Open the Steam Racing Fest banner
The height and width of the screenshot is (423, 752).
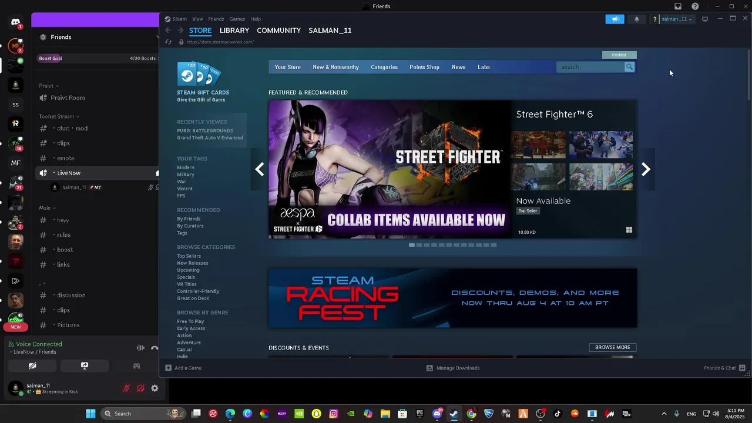[x=452, y=298]
